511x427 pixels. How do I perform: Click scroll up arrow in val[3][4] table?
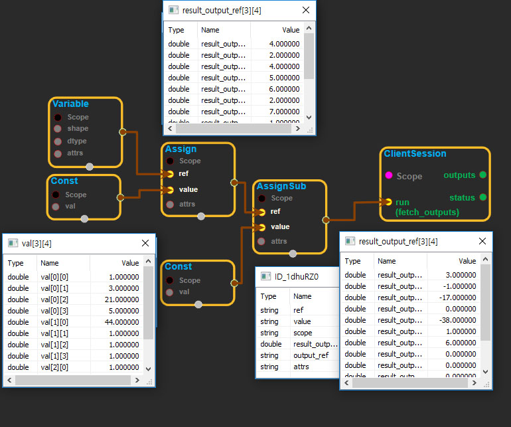pos(149,260)
